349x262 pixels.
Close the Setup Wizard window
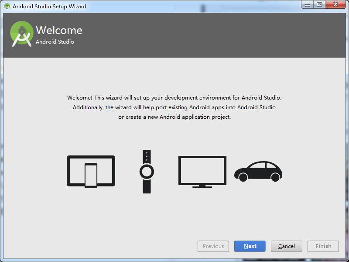(335, 4)
